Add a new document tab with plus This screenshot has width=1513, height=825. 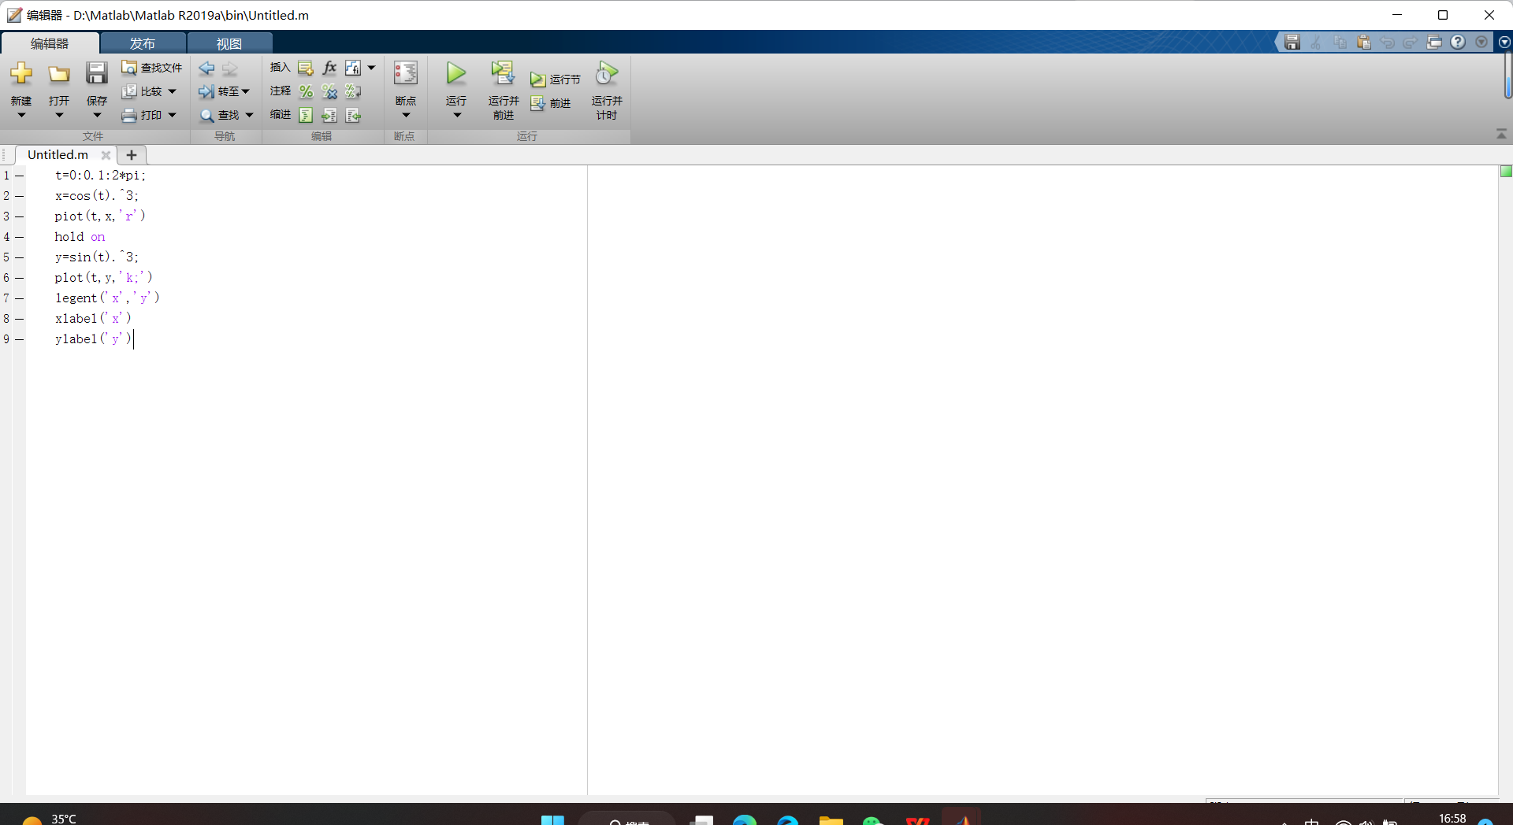point(132,155)
